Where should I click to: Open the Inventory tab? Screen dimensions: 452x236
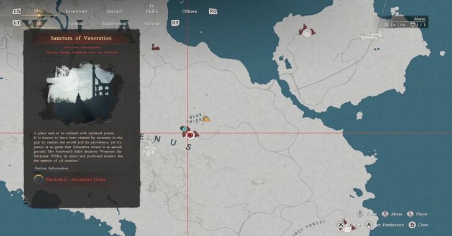point(76,12)
